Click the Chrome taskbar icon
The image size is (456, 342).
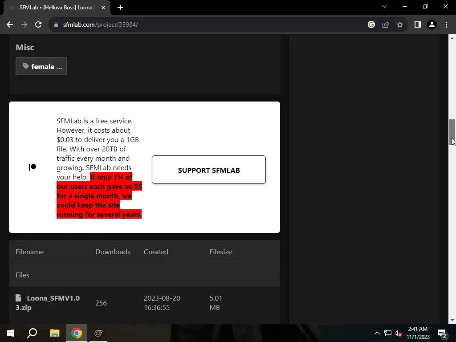[x=77, y=333]
